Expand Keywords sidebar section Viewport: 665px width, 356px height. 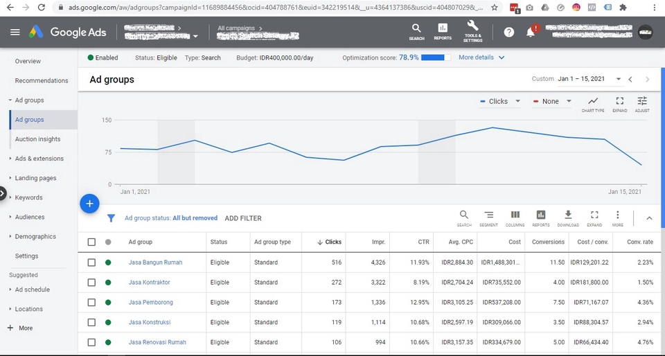pyautogui.click(x=28, y=197)
